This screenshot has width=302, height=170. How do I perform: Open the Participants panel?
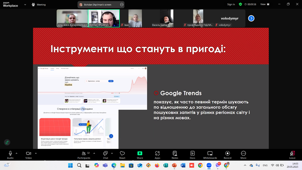[x=84, y=155]
